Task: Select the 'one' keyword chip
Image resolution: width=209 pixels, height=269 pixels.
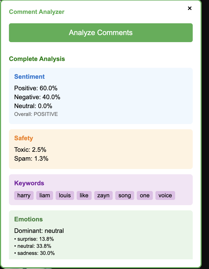Action: pyautogui.click(x=145, y=195)
